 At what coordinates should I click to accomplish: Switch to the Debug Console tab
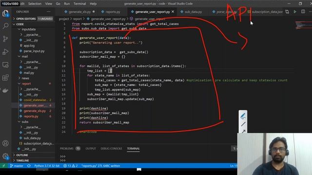(111, 148)
